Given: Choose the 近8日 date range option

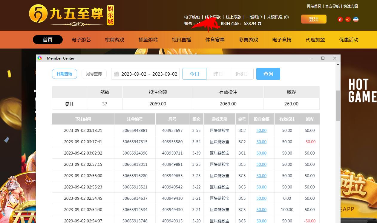Looking at the screenshot, I should pyautogui.click(x=241, y=74).
